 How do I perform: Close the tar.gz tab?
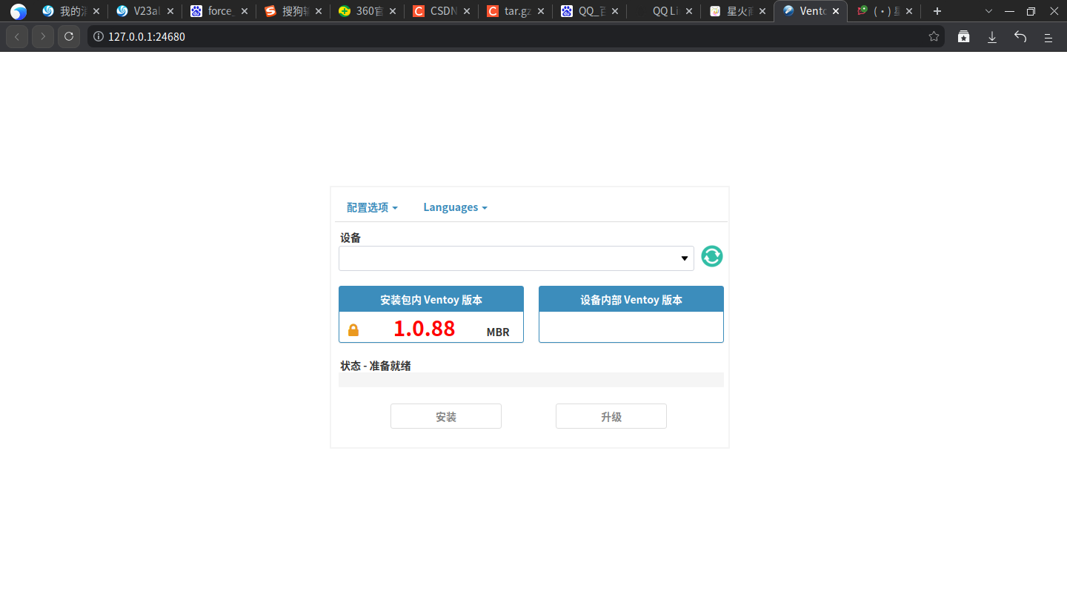click(x=540, y=11)
